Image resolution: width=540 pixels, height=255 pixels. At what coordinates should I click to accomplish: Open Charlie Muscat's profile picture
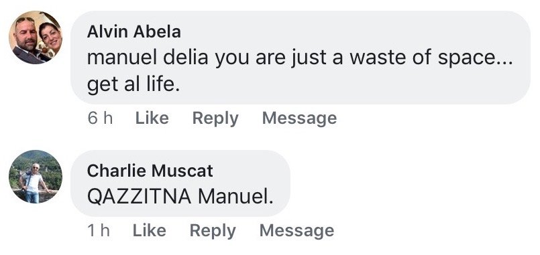36,176
